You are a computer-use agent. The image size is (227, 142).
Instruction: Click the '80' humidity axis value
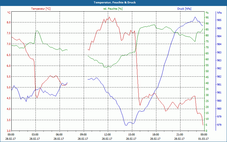pyautogui.click(x=207, y=35)
